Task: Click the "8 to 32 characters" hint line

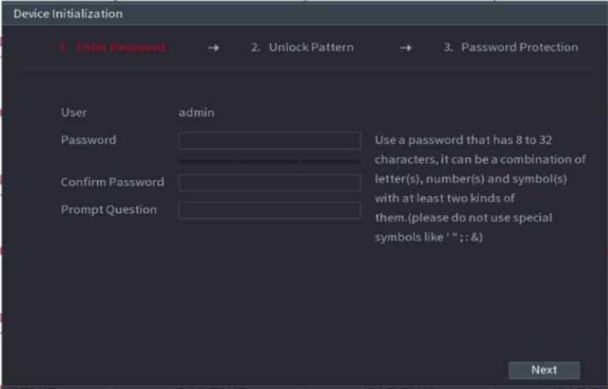Action: 469,139
